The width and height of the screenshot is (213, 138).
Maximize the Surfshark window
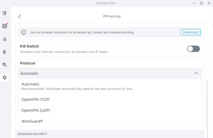[201, 3]
